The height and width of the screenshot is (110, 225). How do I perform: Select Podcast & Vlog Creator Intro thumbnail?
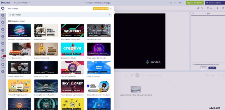[19, 86]
